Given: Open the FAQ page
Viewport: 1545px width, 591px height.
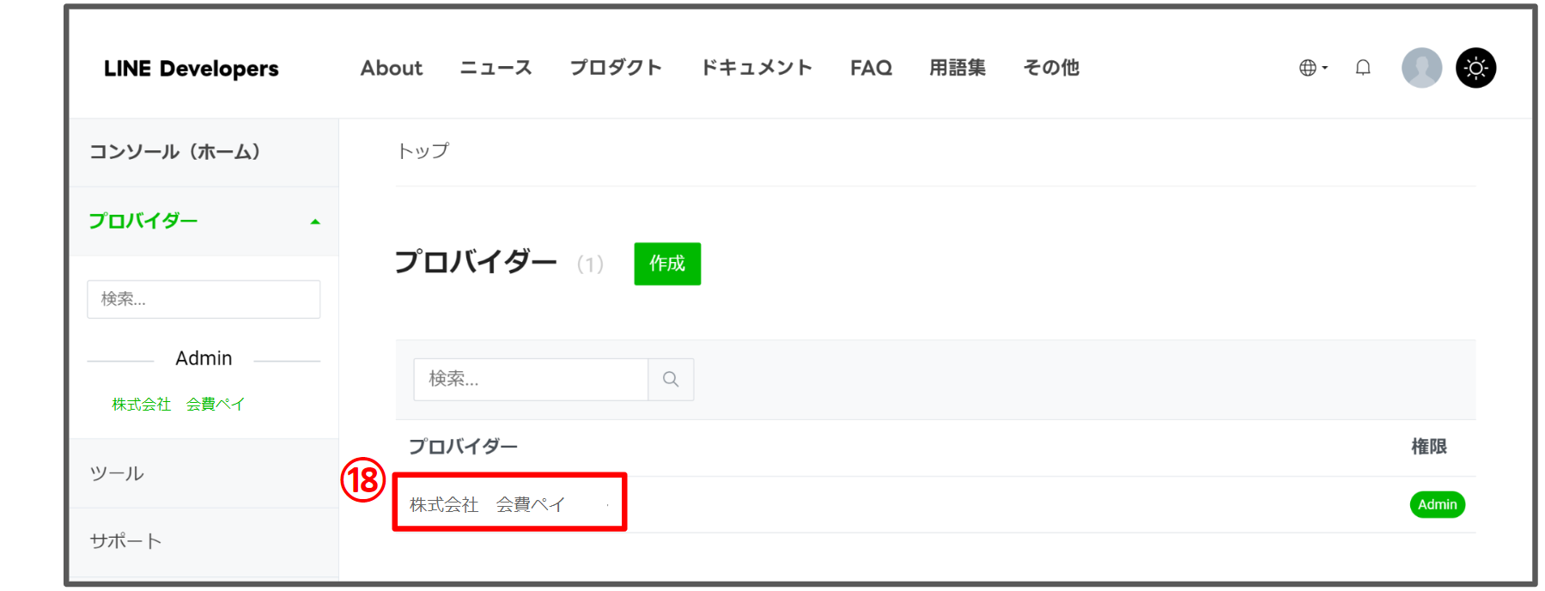Looking at the screenshot, I should pyautogui.click(x=871, y=68).
